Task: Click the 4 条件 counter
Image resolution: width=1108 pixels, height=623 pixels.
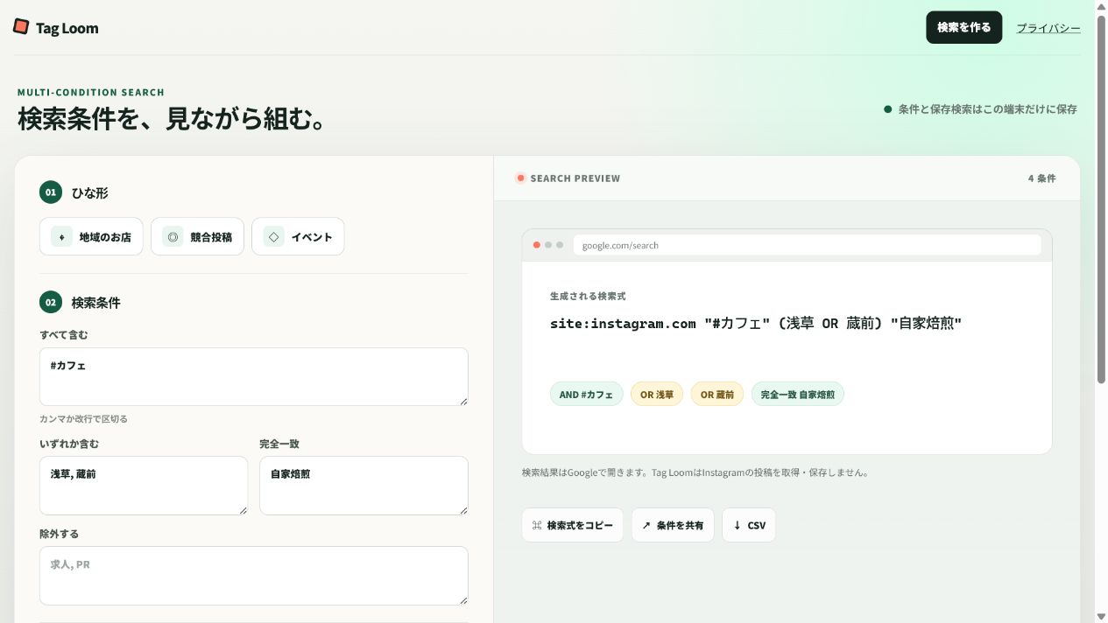Action: pyautogui.click(x=1041, y=178)
